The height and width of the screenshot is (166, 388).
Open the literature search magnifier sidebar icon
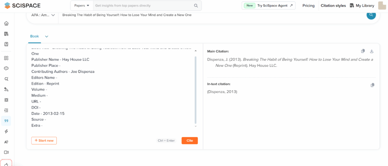6,79
